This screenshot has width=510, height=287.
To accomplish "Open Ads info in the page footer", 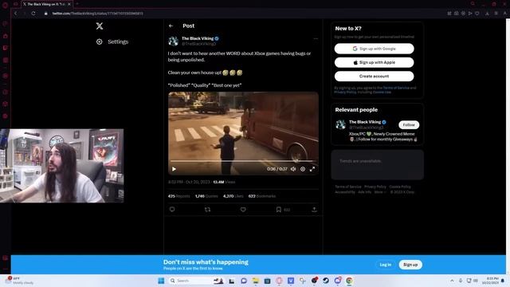I will tap(365, 192).
